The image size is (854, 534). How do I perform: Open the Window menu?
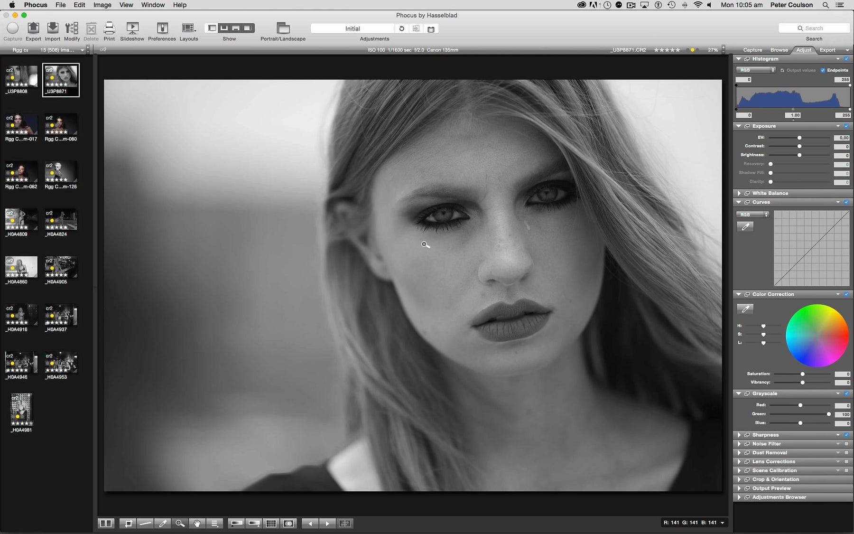(153, 5)
